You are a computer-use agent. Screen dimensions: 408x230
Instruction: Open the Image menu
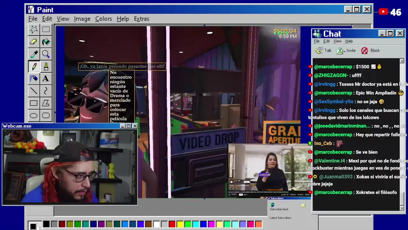point(82,19)
